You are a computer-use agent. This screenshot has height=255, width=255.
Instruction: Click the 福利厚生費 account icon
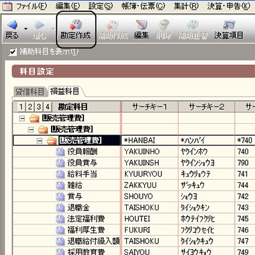[61, 230]
